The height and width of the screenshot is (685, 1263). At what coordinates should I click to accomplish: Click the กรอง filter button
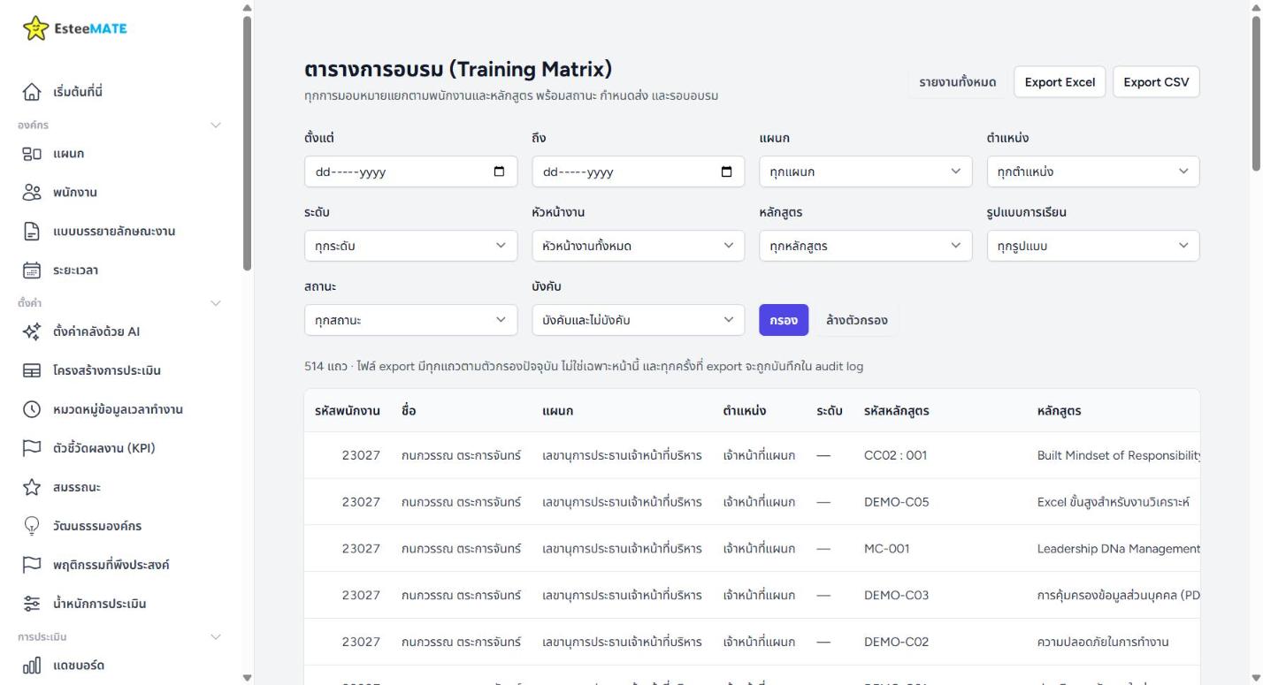tap(784, 320)
